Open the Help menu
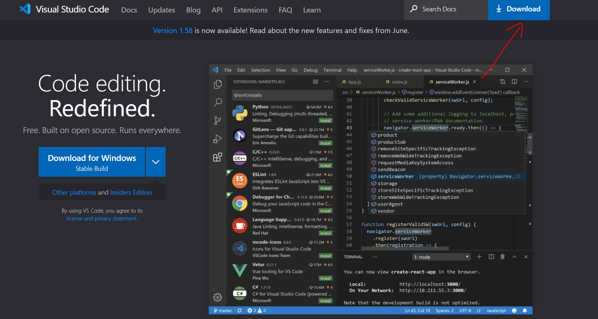 tap(352, 70)
